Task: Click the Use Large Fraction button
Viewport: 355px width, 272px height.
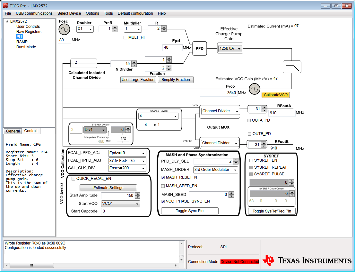Action: pos(138,80)
